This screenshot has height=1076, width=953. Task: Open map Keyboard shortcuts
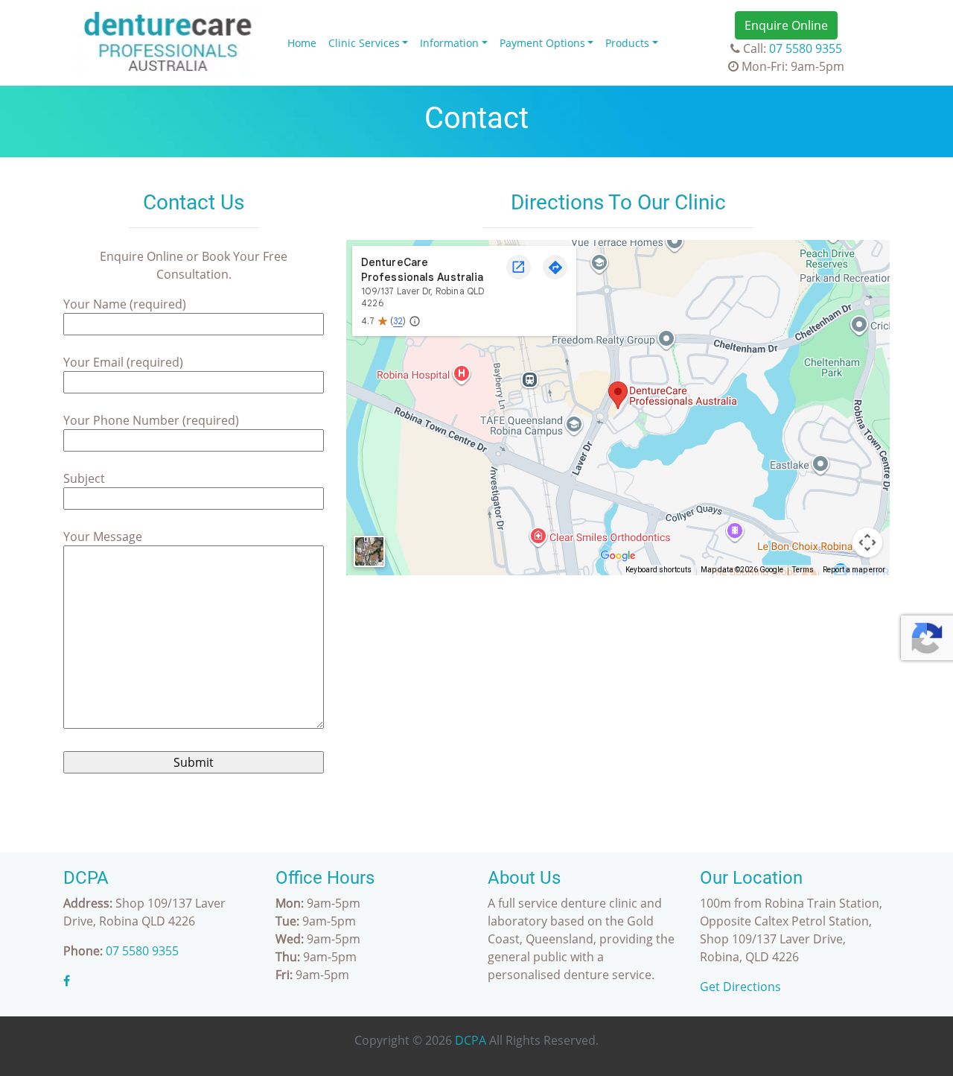[x=658, y=569]
